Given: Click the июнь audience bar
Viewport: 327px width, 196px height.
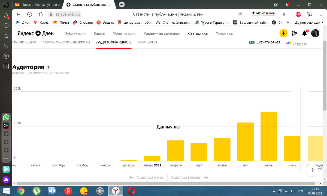Looking at the screenshot, I should pyautogui.click(x=269, y=136).
